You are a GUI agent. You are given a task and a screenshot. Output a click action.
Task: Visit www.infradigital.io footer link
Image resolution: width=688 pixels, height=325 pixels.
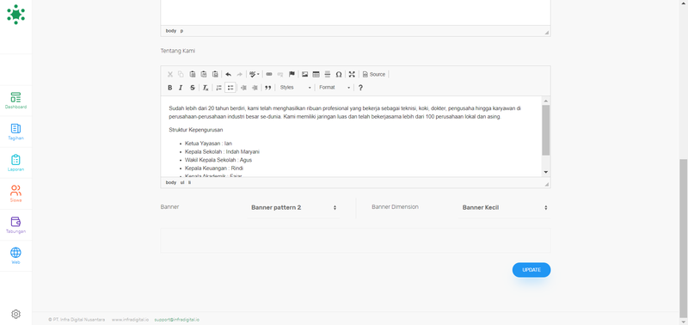pos(130,320)
